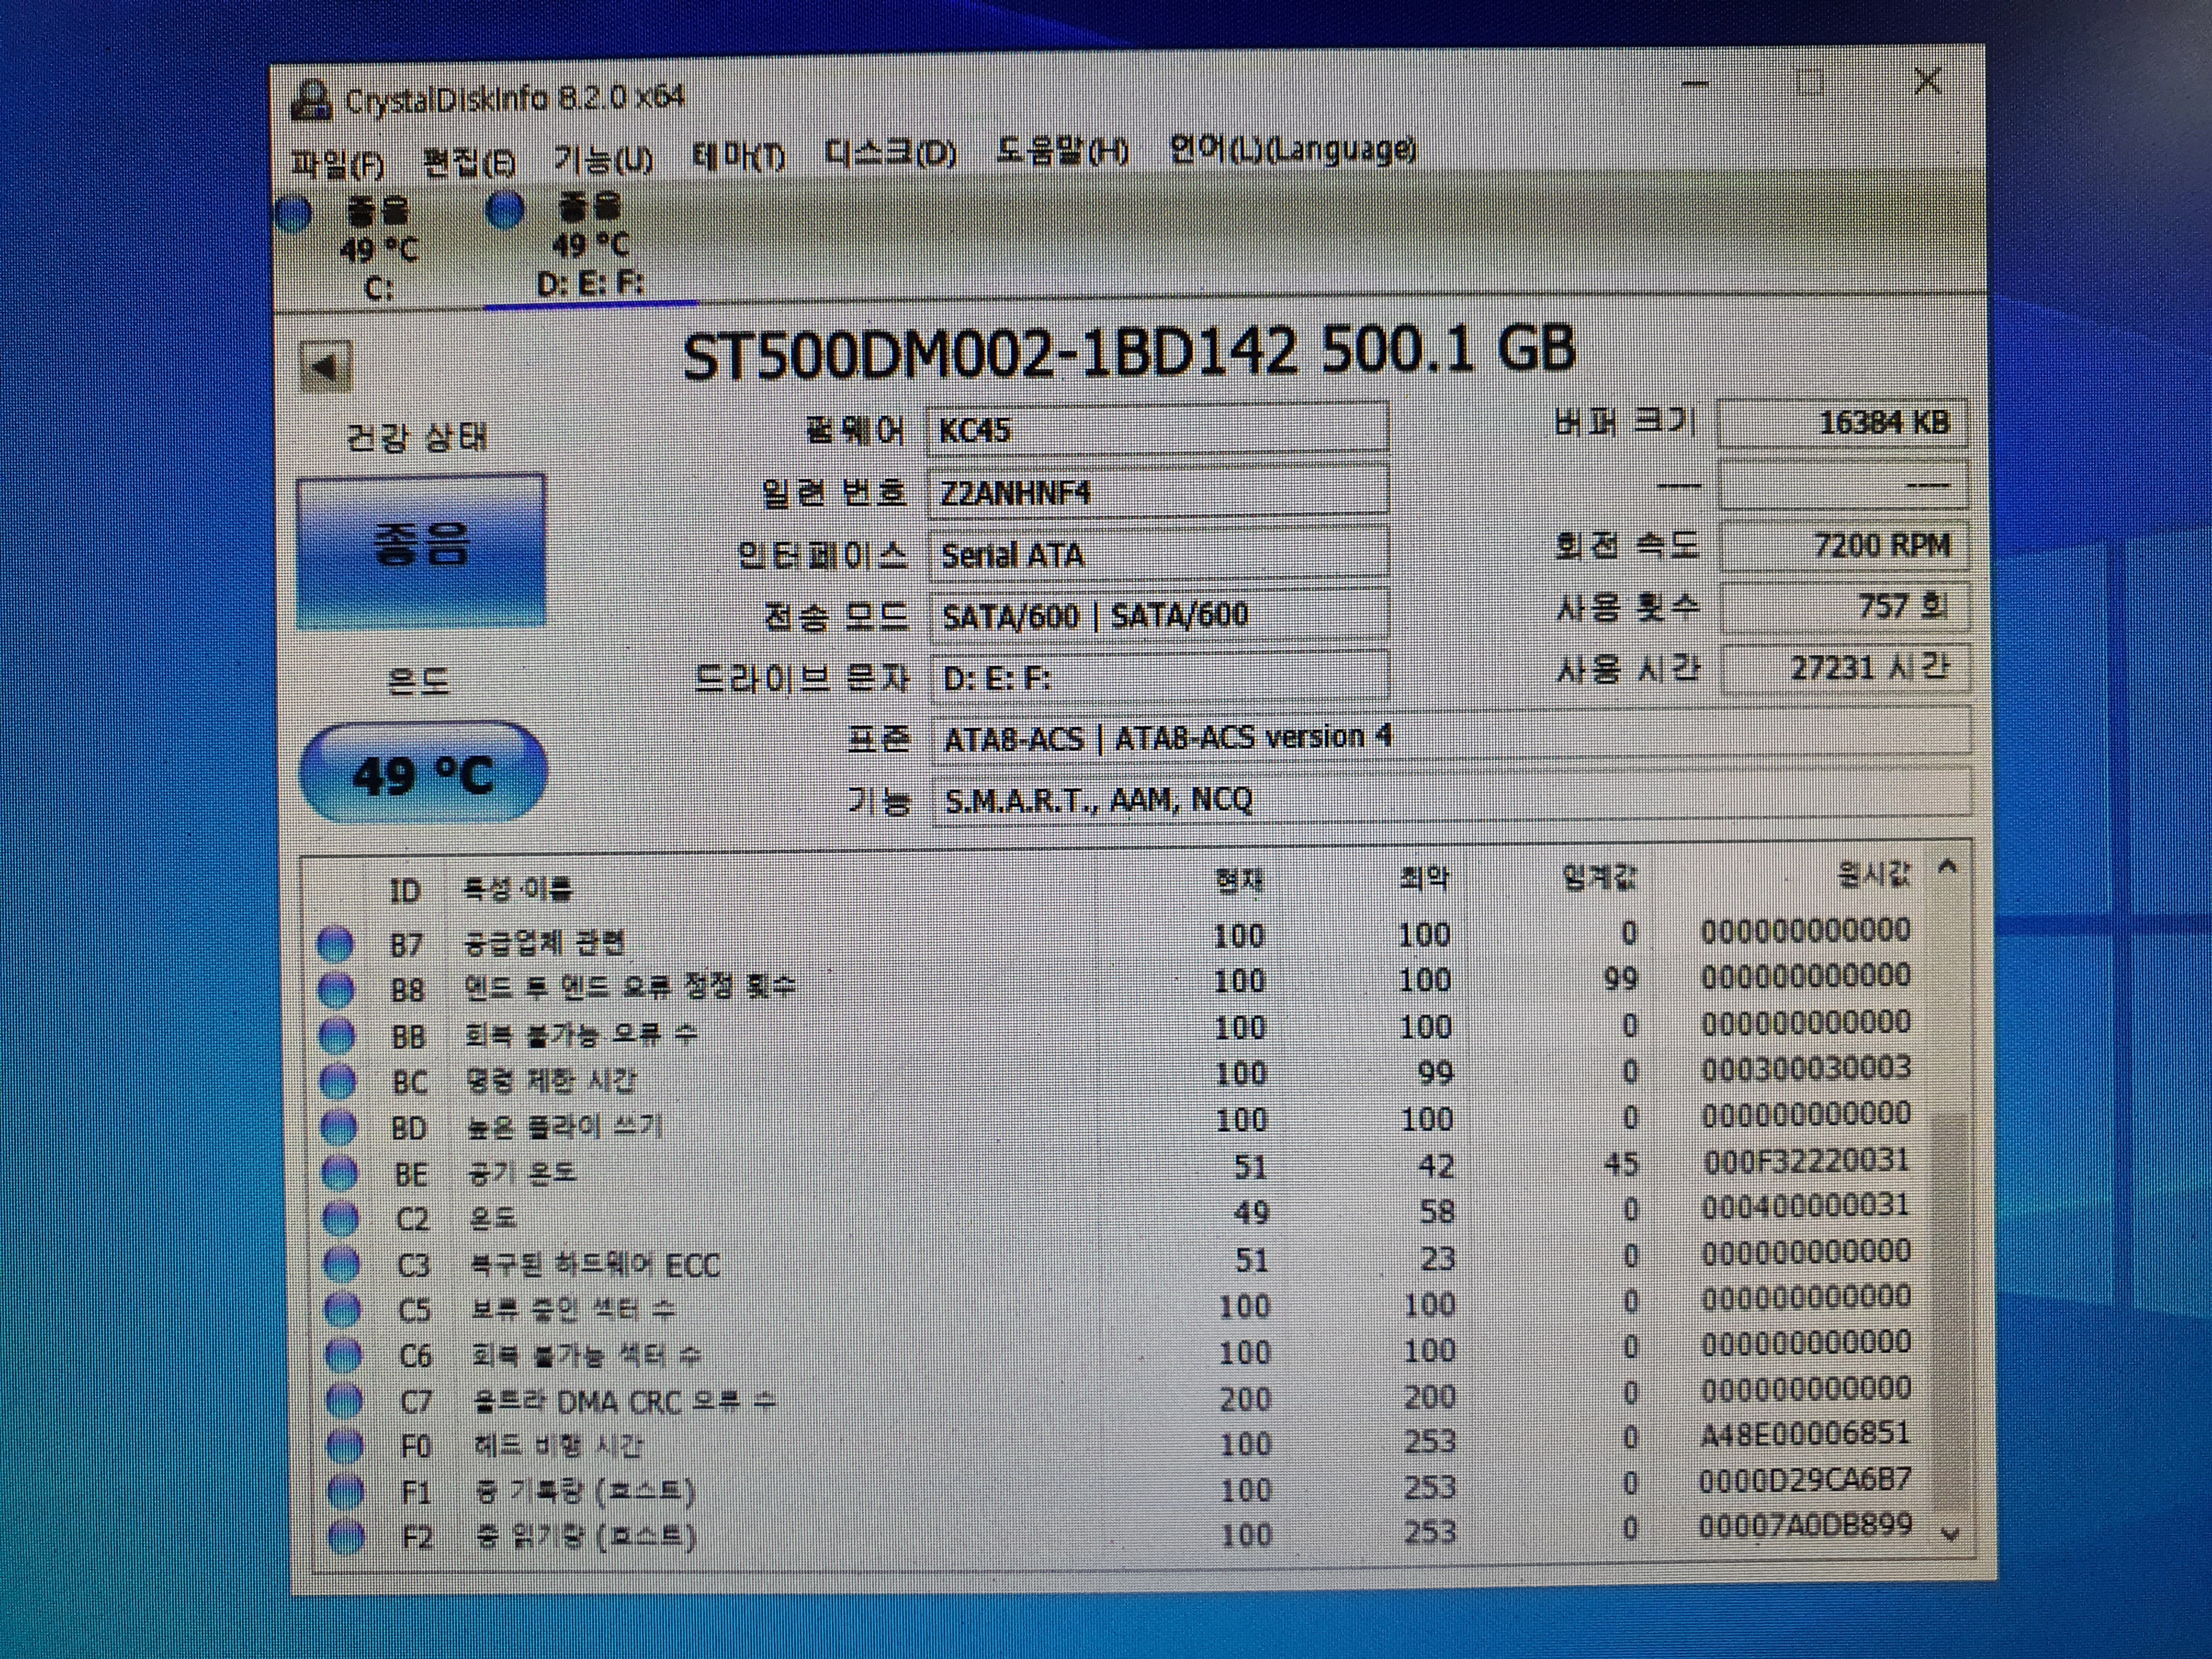
Task: Click the status orb for row B7
Action: tap(335, 944)
